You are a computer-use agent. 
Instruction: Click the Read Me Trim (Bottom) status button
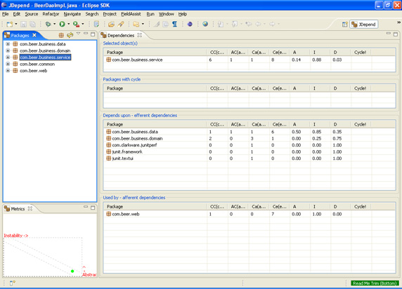click(375, 283)
